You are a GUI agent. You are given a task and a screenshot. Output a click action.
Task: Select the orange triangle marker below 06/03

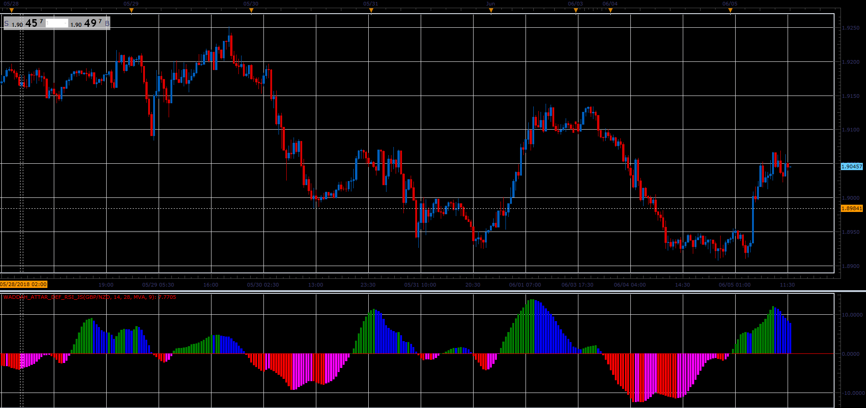pos(576,10)
